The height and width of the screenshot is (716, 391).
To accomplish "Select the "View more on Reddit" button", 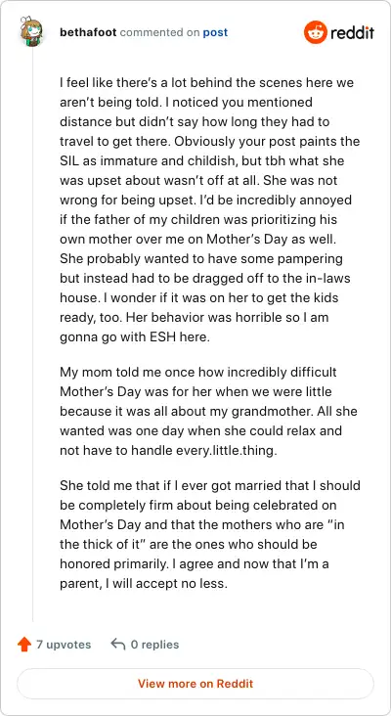I will click(195, 684).
